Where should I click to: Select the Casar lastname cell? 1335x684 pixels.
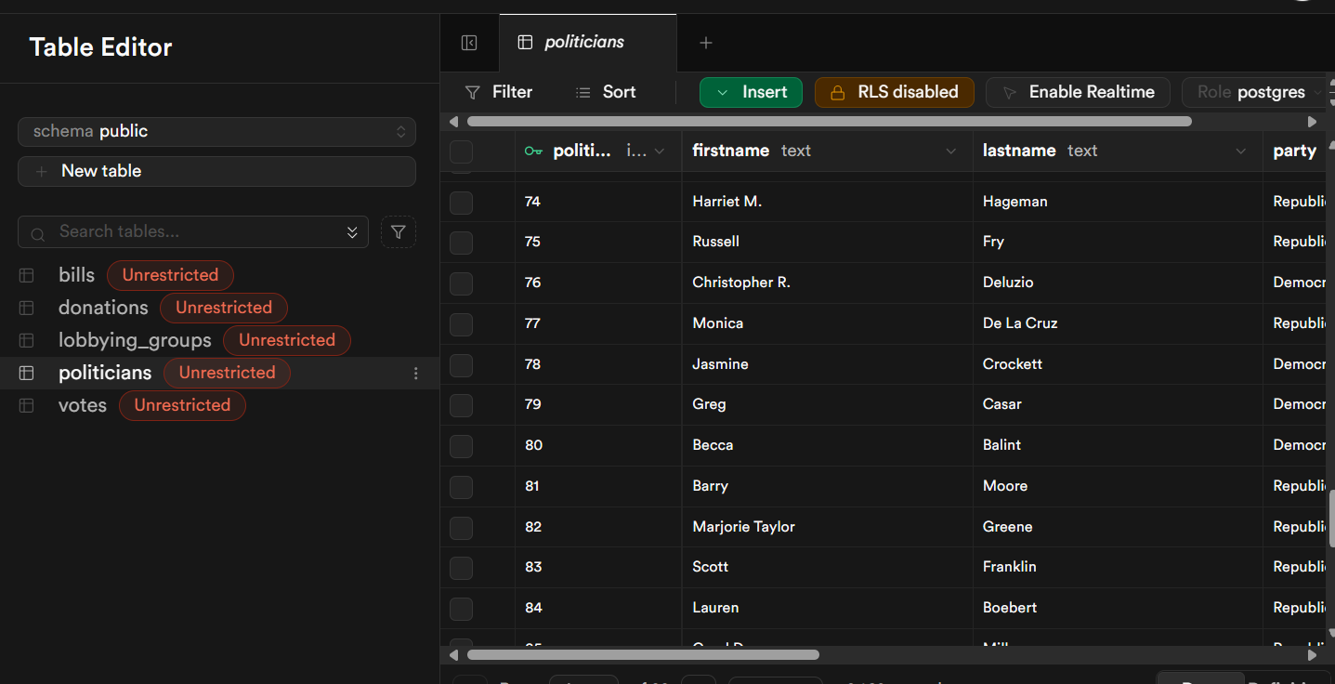[x=1118, y=404]
